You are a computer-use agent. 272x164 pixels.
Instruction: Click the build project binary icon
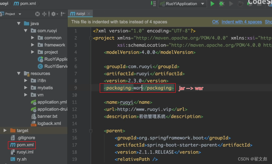(x=153, y=4)
